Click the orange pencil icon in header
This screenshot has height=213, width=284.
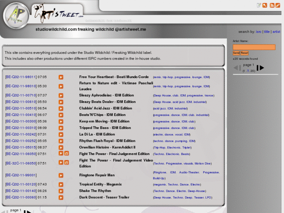(278, 5)
